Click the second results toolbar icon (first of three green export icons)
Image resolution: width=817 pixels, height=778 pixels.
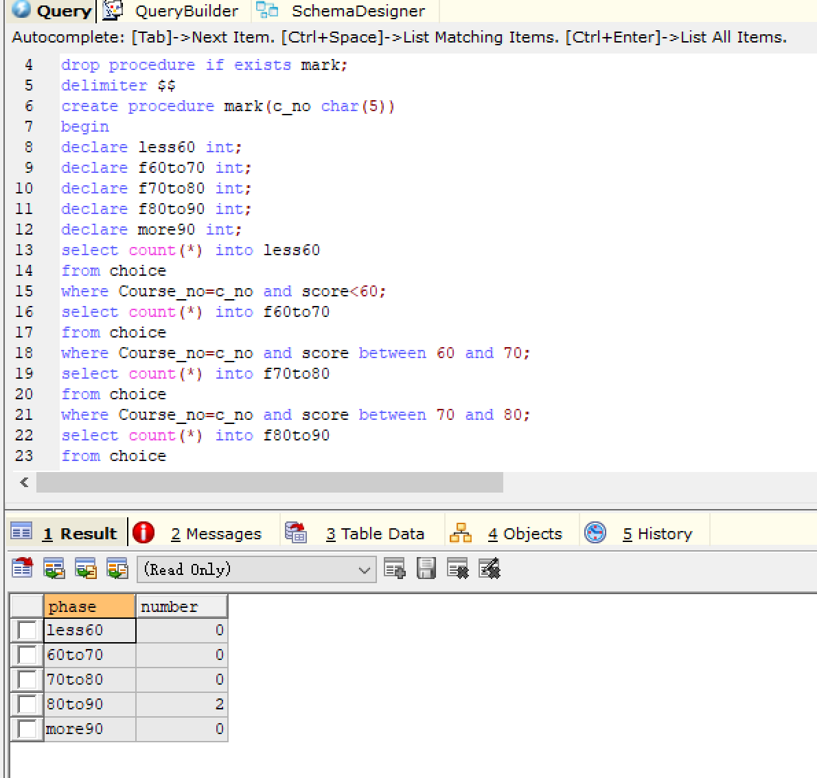54,568
